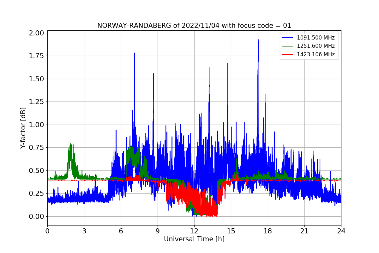Click the 18 tick on time axis

click(268, 231)
